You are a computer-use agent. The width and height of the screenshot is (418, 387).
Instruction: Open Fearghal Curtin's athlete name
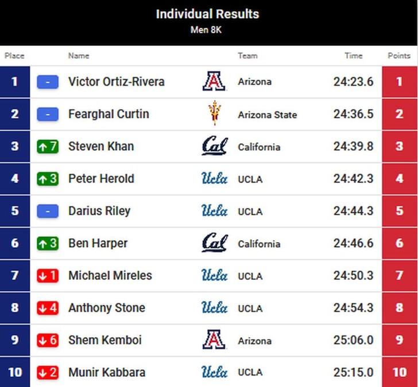coord(109,114)
